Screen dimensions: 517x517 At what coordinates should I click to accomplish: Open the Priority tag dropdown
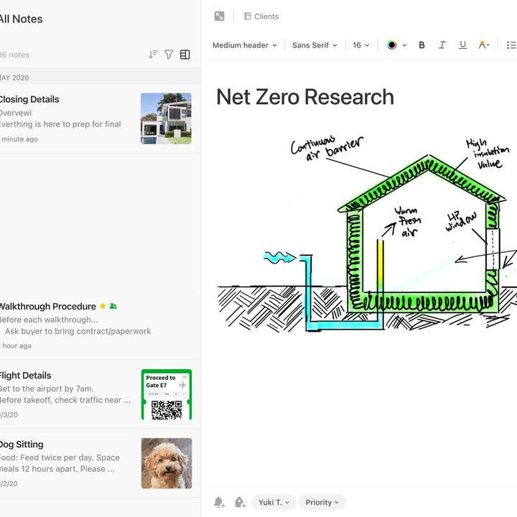(x=322, y=502)
